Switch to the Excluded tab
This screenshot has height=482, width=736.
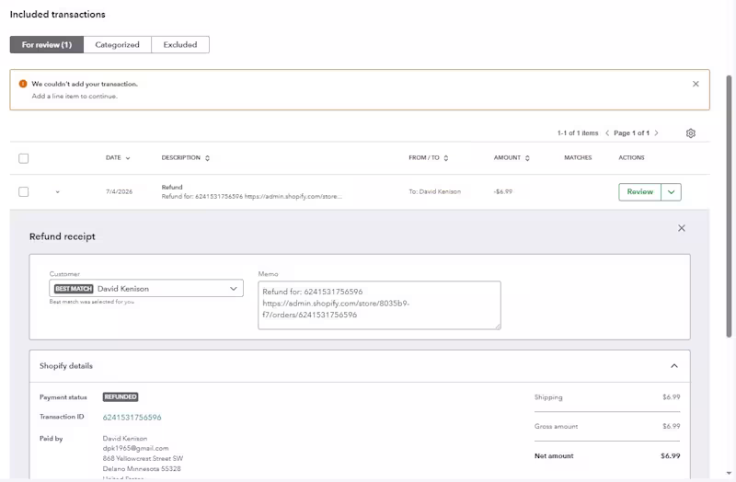coord(180,44)
